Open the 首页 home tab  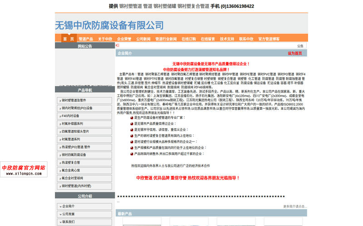tap(69, 39)
